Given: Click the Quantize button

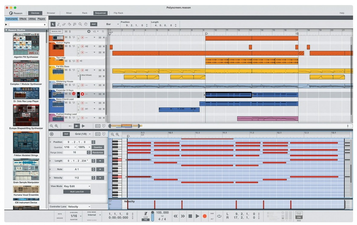Looking at the screenshot, I should point(98,147).
